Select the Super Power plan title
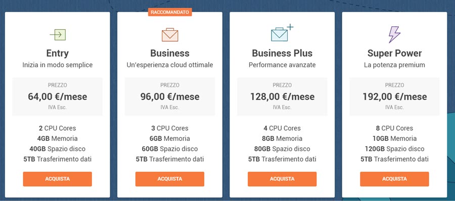455x201 pixels. pyautogui.click(x=394, y=54)
